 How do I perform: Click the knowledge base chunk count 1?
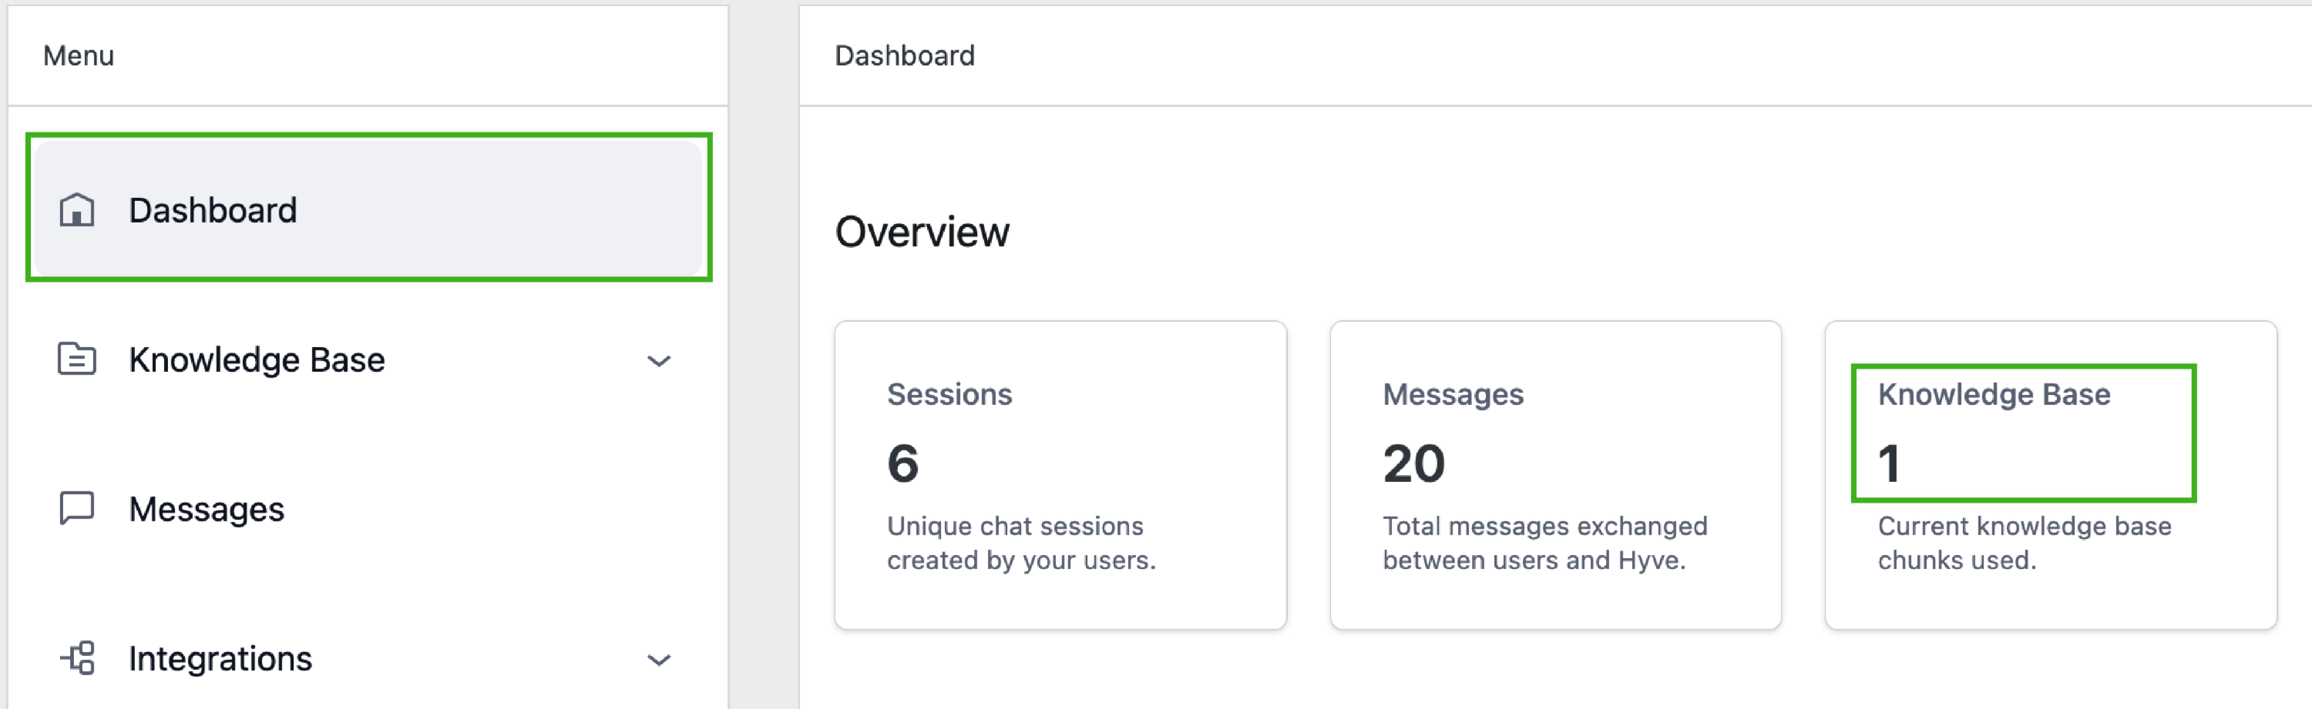1888,463
